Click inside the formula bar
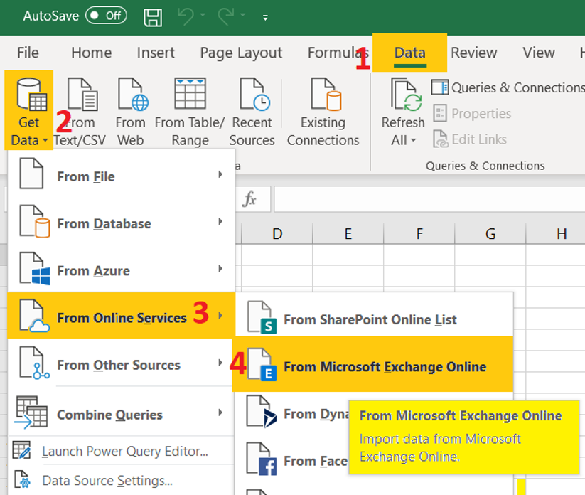Screen dimensions: 585x495 pyautogui.click(x=429, y=199)
